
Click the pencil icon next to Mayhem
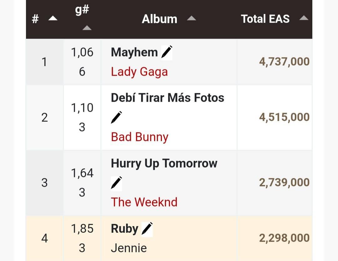pos(167,52)
